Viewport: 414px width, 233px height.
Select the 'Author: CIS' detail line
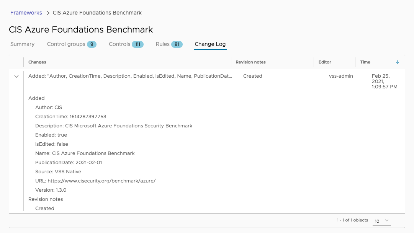point(49,108)
